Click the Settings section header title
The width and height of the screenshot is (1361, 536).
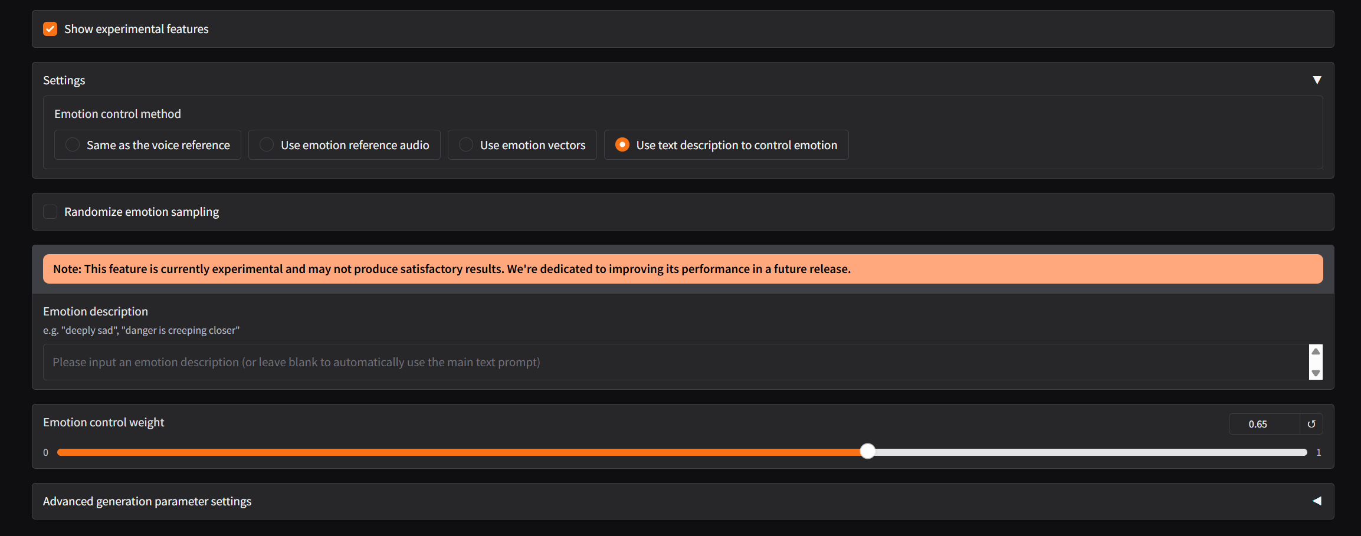pos(64,80)
